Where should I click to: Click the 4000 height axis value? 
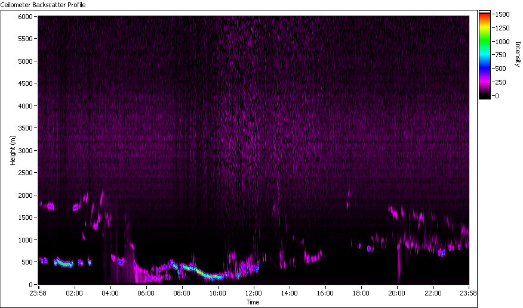tap(25, 106)
